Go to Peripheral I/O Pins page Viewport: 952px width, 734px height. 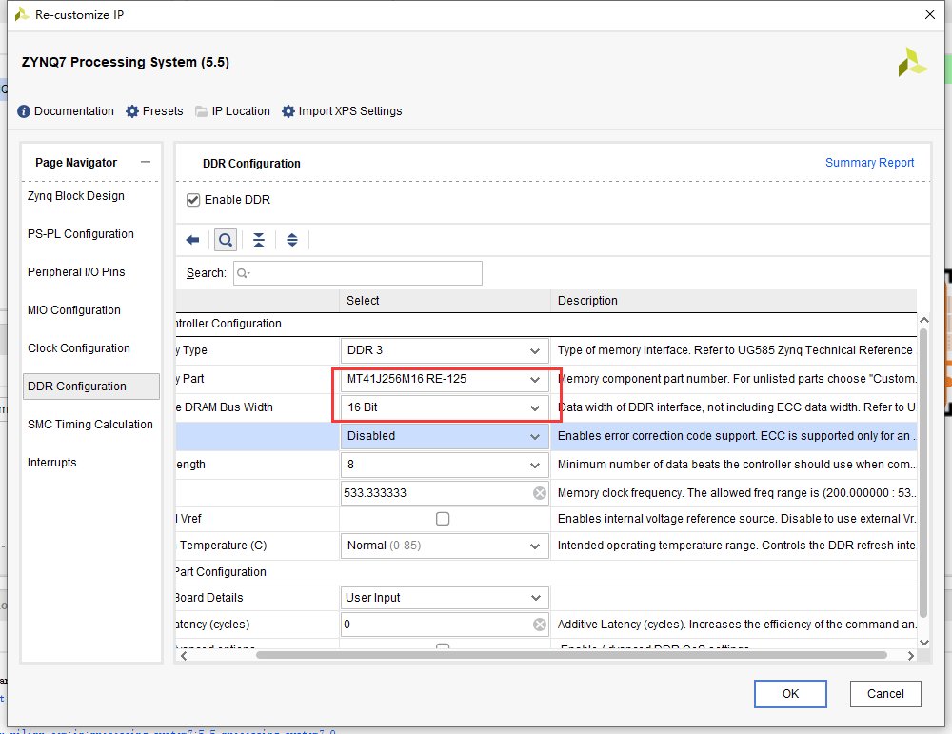[76, 272]
